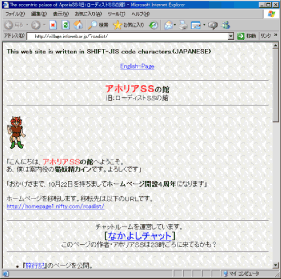Click the green Go arrow button
281x279 pixels.
click(241, 36)
